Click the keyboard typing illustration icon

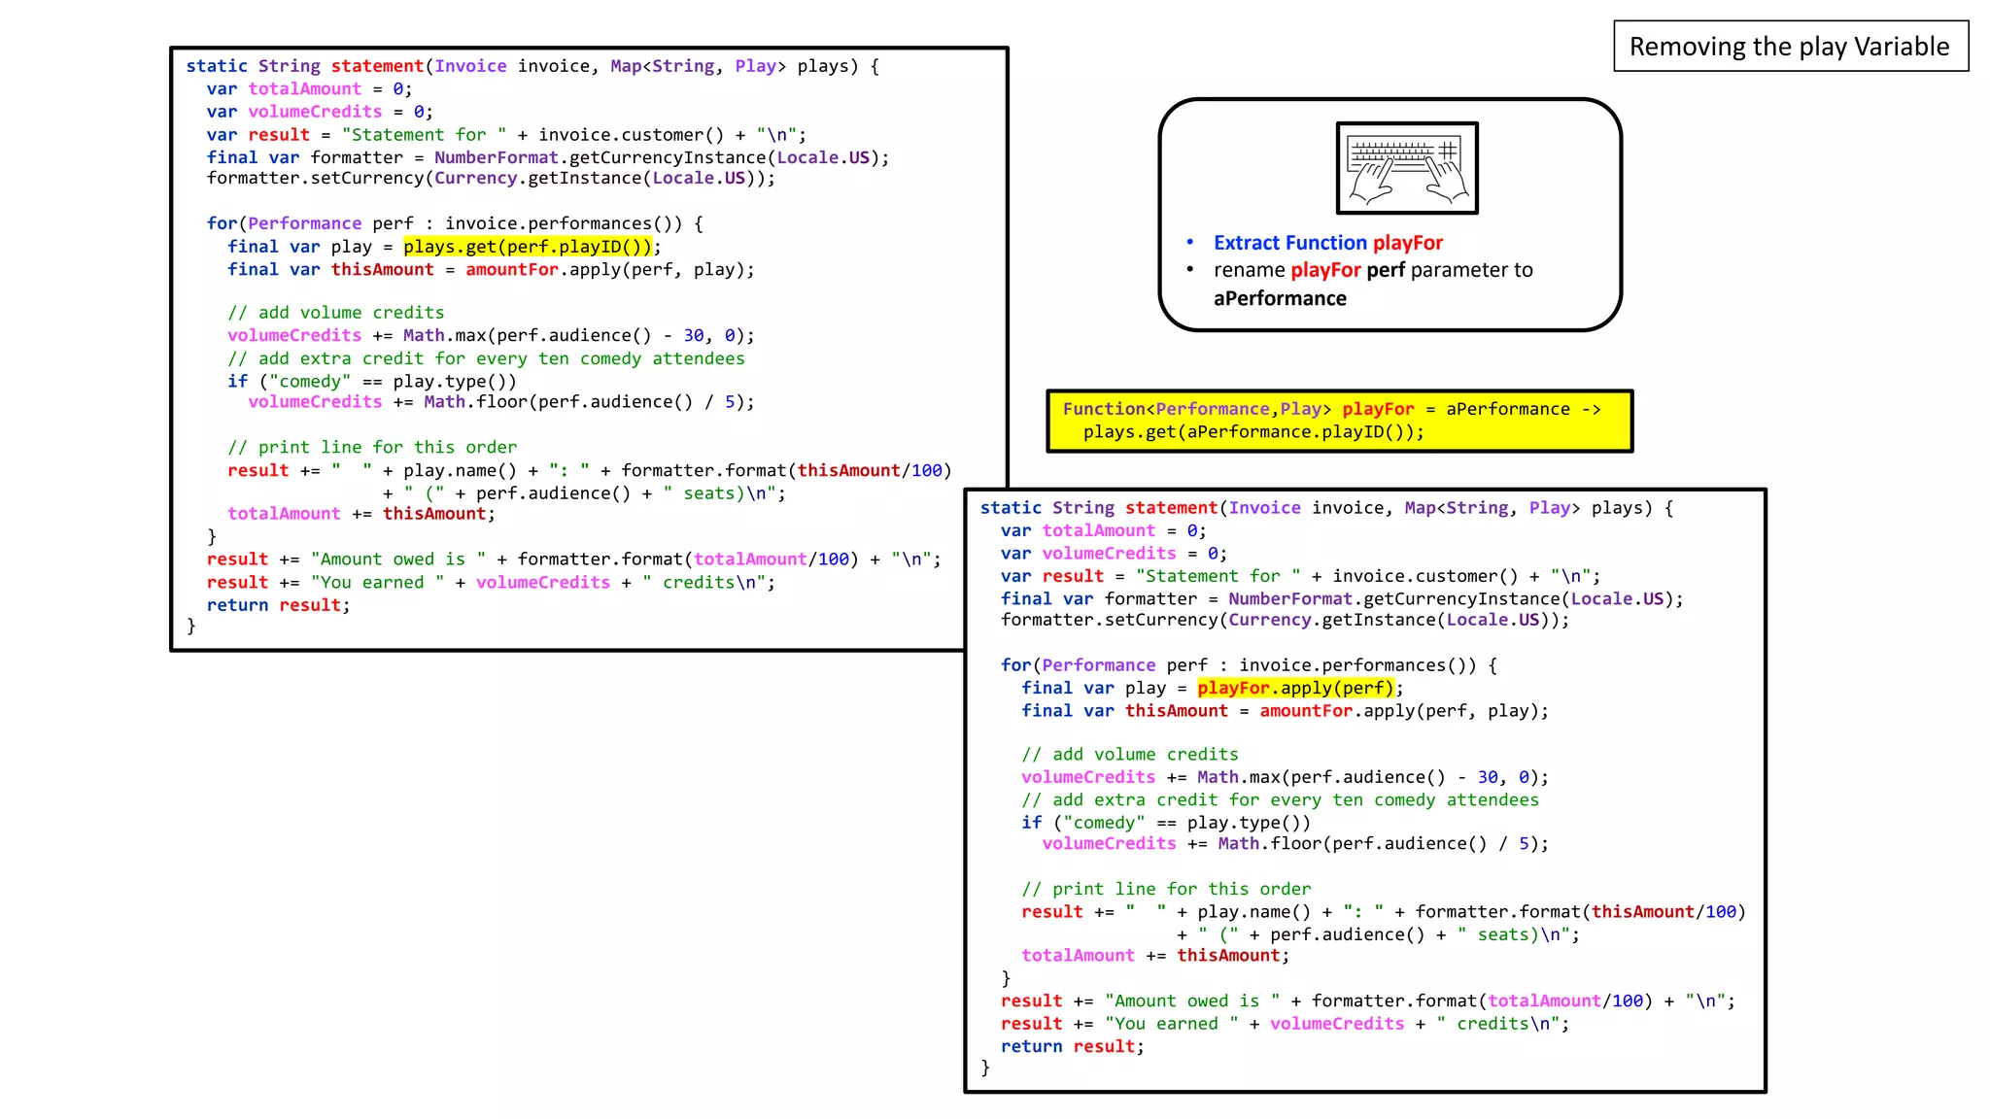click(x=1407, y=168)
